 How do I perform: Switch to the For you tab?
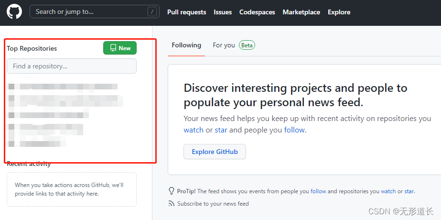(224, 45)
